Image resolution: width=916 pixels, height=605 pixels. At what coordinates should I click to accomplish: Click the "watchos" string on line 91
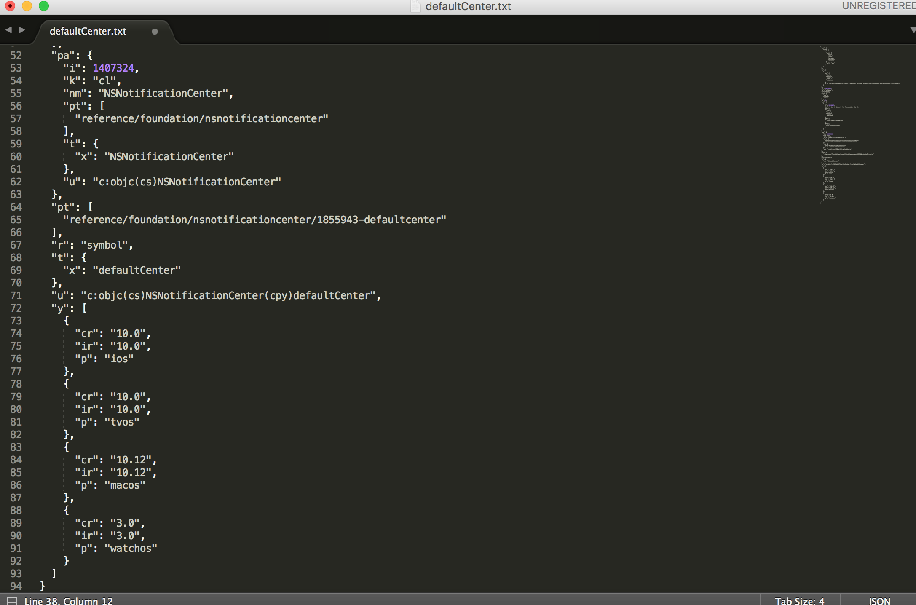[131, 548]
